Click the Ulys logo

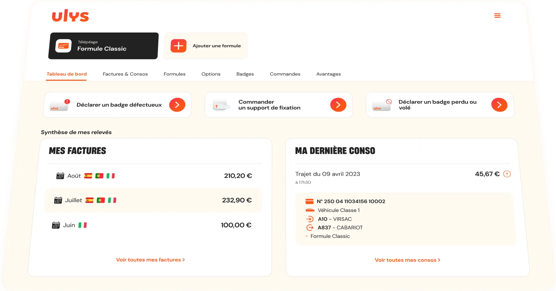click(x=70, y=16)
